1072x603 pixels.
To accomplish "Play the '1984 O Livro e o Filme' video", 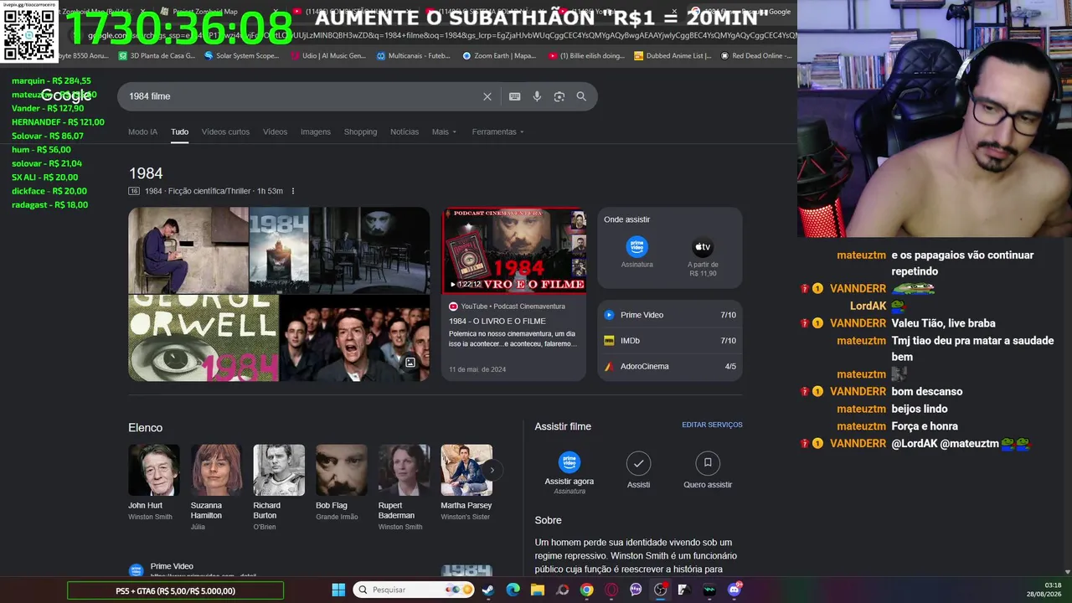I will pyautogui.click(x=514, y=250).
